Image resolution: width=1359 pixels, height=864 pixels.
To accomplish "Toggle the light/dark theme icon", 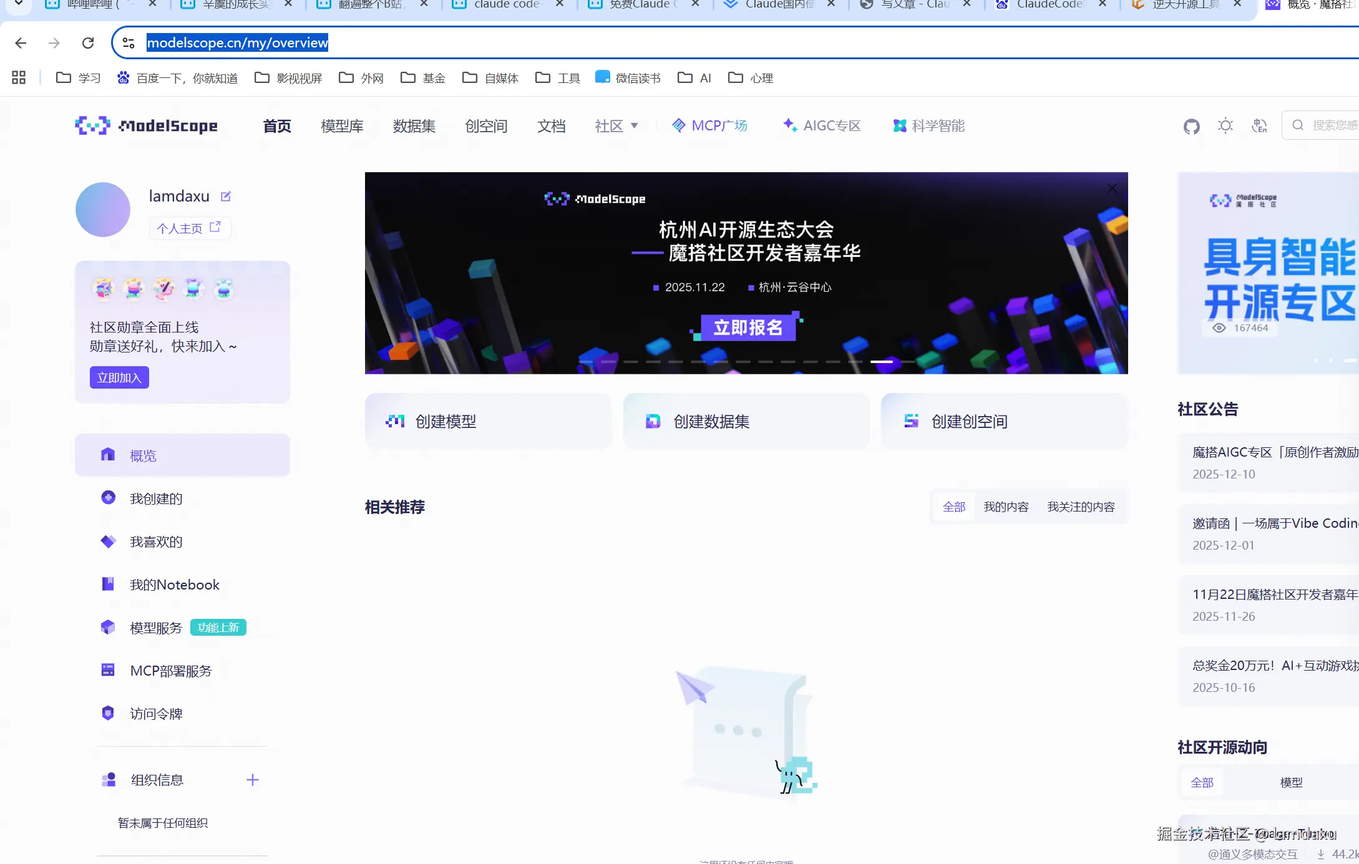I will pos(1225,126).
